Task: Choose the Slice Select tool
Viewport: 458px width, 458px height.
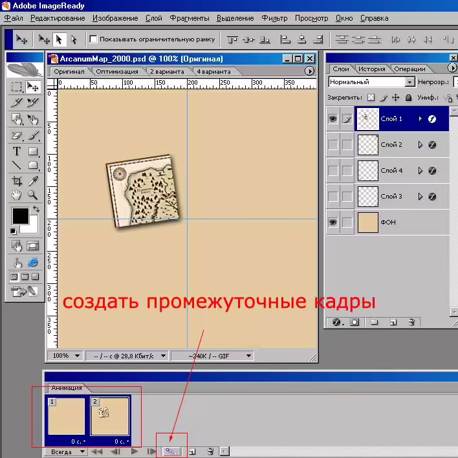Action: [x=33, y=103]
